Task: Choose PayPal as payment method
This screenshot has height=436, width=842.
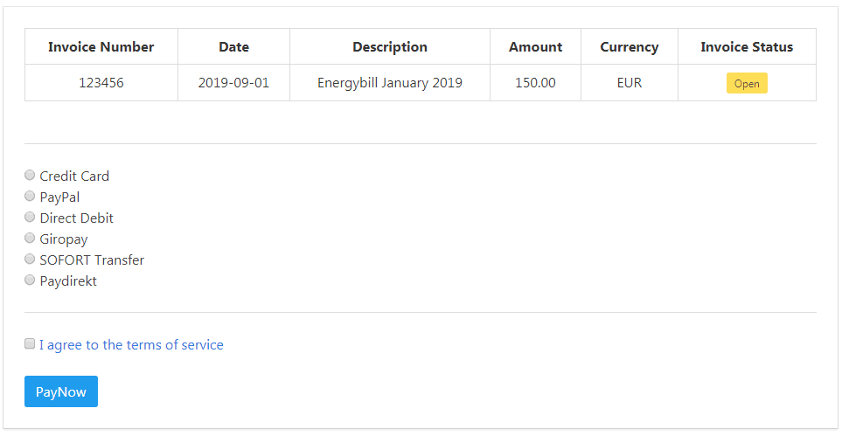Action: (x=30, y=196)
